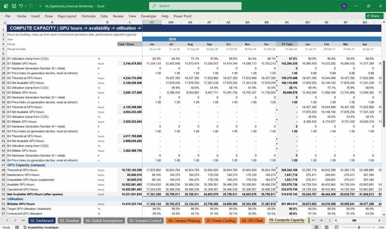The height and width of the screenshot is (229, 386).
Task: Click the ellipsis after Compute Capacity tab
Action: [313, 220]
